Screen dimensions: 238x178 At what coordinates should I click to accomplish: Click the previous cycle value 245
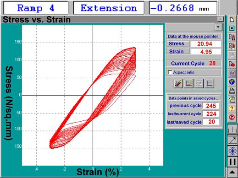tap(211, 106)
